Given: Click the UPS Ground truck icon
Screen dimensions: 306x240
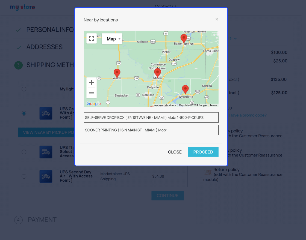Looking at the screenshot, I should (x=46, y=113).
